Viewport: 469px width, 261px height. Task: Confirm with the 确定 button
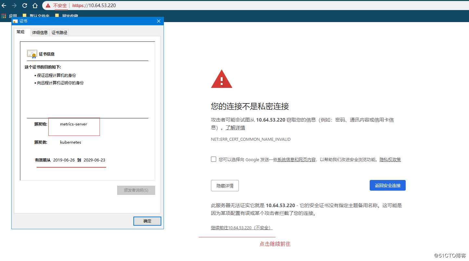click(x=147, y=221)
